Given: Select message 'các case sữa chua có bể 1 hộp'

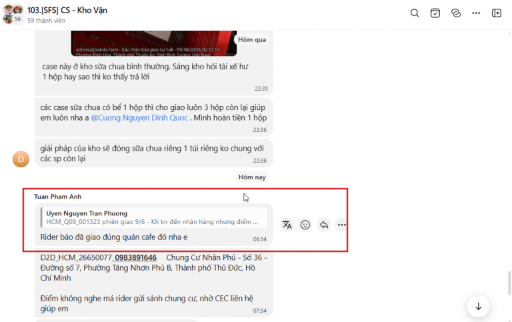Looking at the screenshot, I should click(x=153, y=117).
